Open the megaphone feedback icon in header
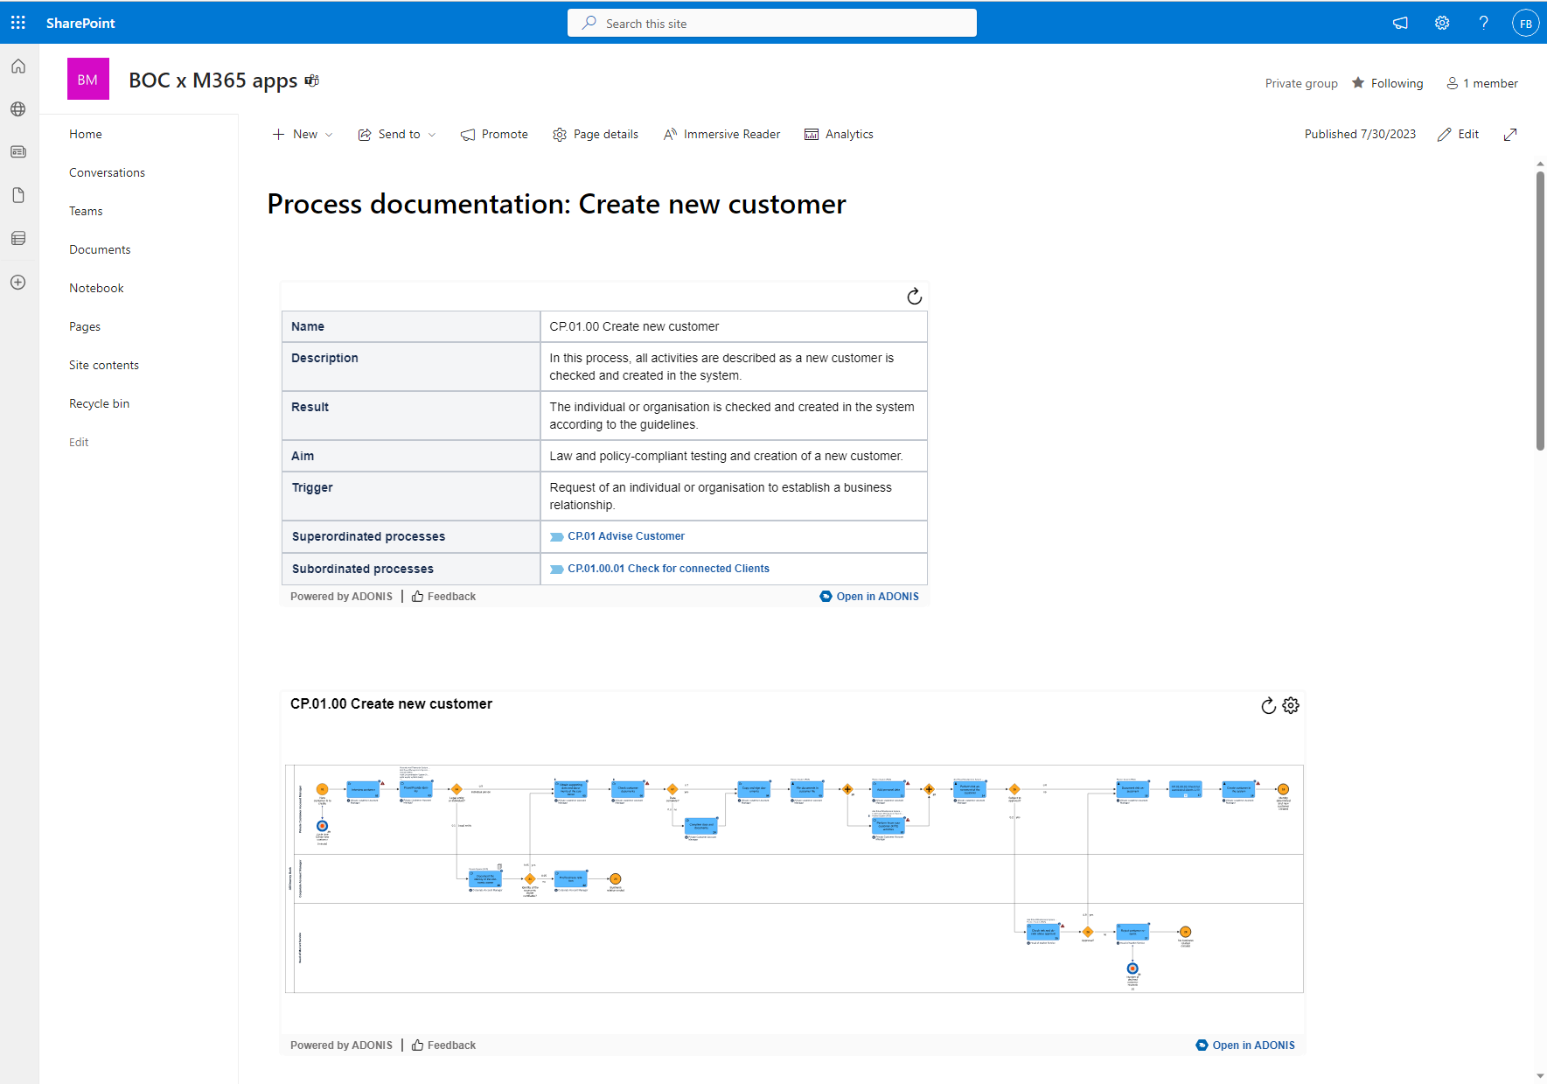The height and width of the screenshot is (1084, 1547). pyautogui.click(x=1400, y=23)
